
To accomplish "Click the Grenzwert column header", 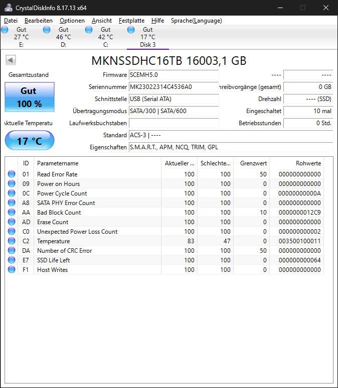I will [x=251, y=163].
